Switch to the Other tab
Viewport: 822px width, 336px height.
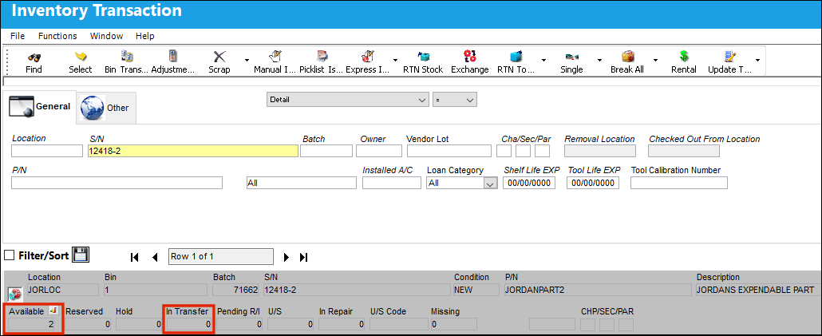coord(106,108)
